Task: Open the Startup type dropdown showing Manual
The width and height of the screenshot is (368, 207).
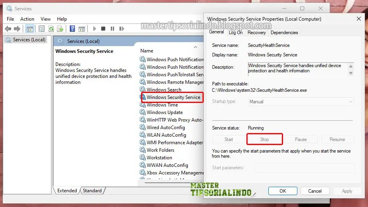Action: click(301, 101)
